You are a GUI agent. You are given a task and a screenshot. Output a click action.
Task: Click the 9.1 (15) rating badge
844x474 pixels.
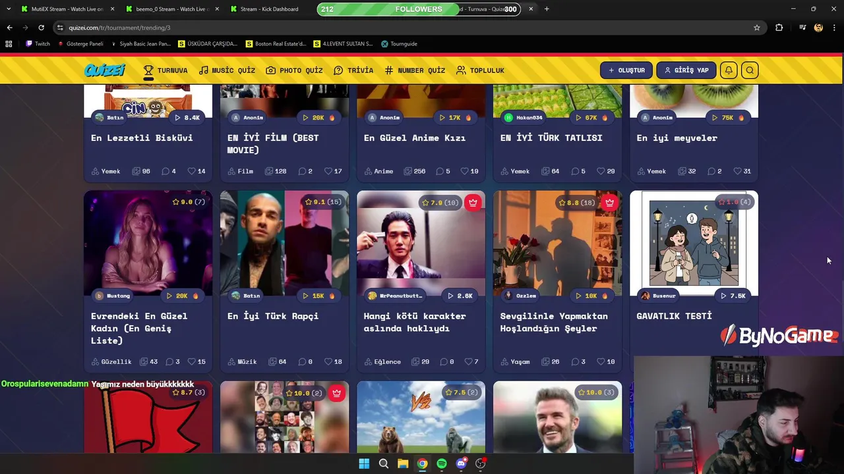[323, 202]
